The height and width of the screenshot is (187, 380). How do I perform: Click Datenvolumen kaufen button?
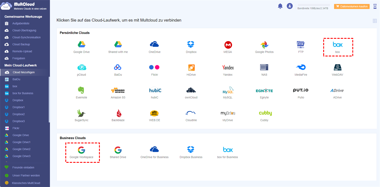coord(352,6)
